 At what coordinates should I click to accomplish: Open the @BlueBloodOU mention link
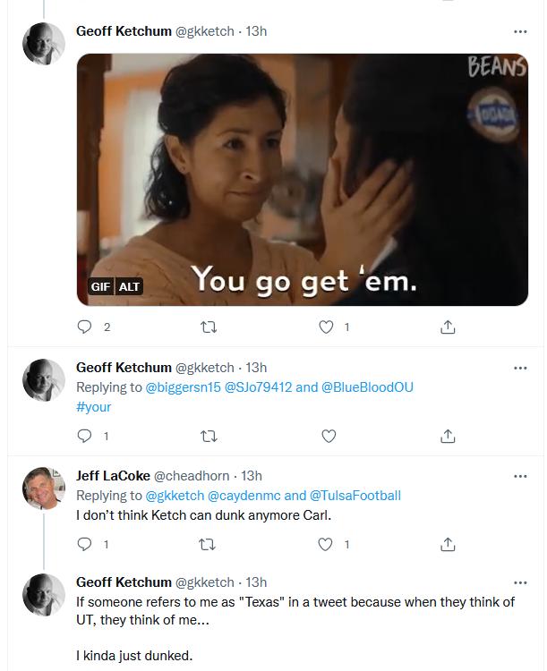click(367, 387)
